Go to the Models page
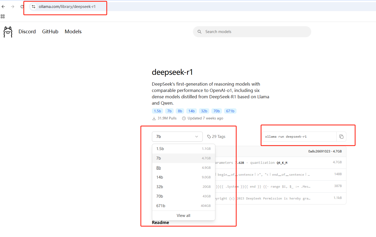Viewport: 376px width, 237px height. tap(73, 31)
